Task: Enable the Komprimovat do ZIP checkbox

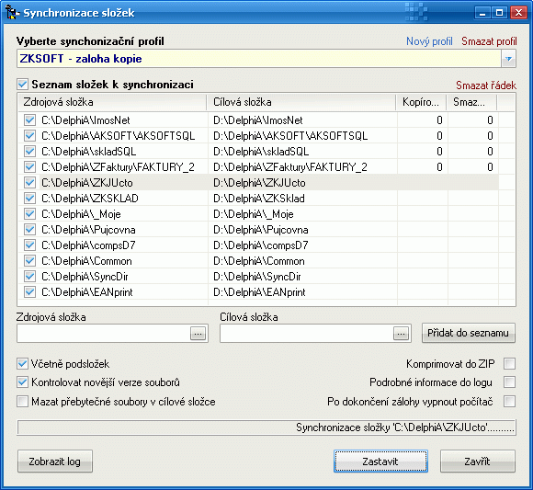Action: [x=509, y=363]
